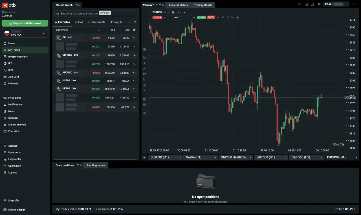Open the PLN account balance dropdown
The image size is (361, 215).
point(25,33)
